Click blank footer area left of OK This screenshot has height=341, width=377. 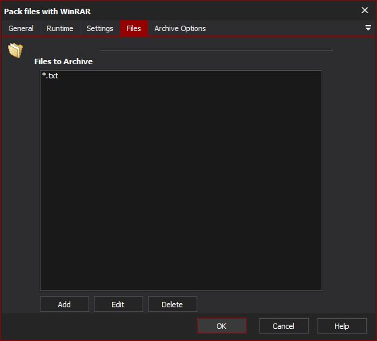coord(99,326)
